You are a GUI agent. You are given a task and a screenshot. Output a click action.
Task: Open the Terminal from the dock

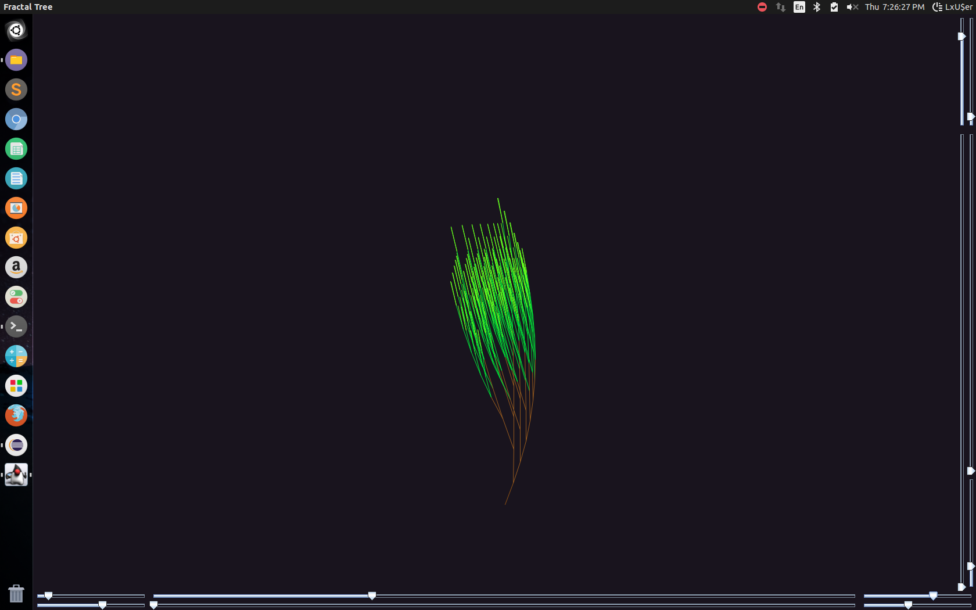(16, 326)
